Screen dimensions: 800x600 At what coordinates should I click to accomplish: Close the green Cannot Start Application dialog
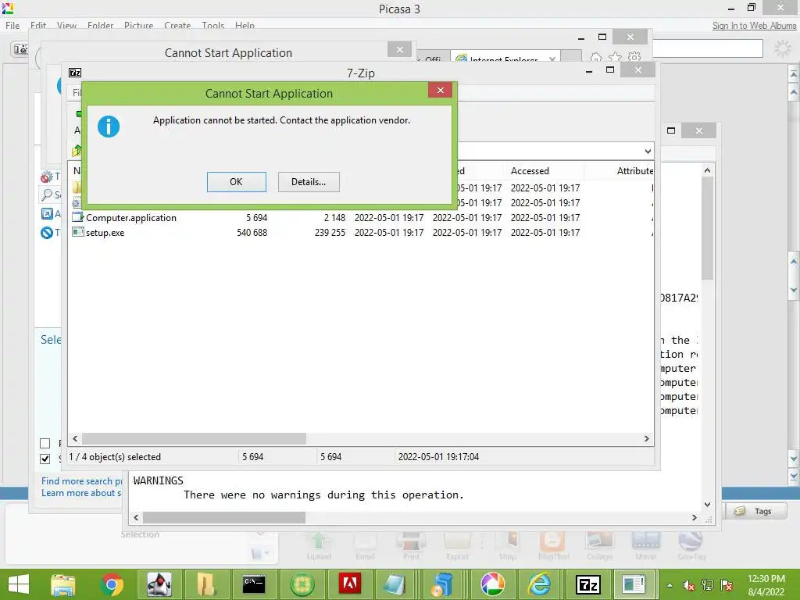(x=441, y=91)
